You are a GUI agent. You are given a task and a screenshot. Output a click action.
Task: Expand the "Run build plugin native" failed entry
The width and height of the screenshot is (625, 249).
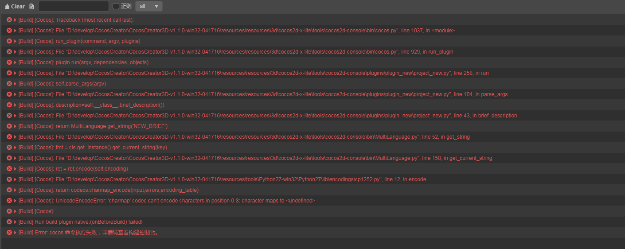point(15,222)
